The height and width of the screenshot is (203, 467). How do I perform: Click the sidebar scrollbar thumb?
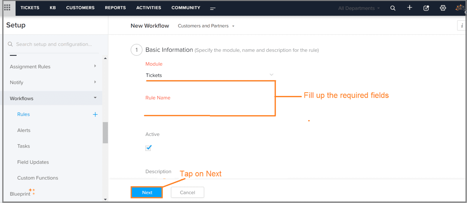(x=105, y=133)
